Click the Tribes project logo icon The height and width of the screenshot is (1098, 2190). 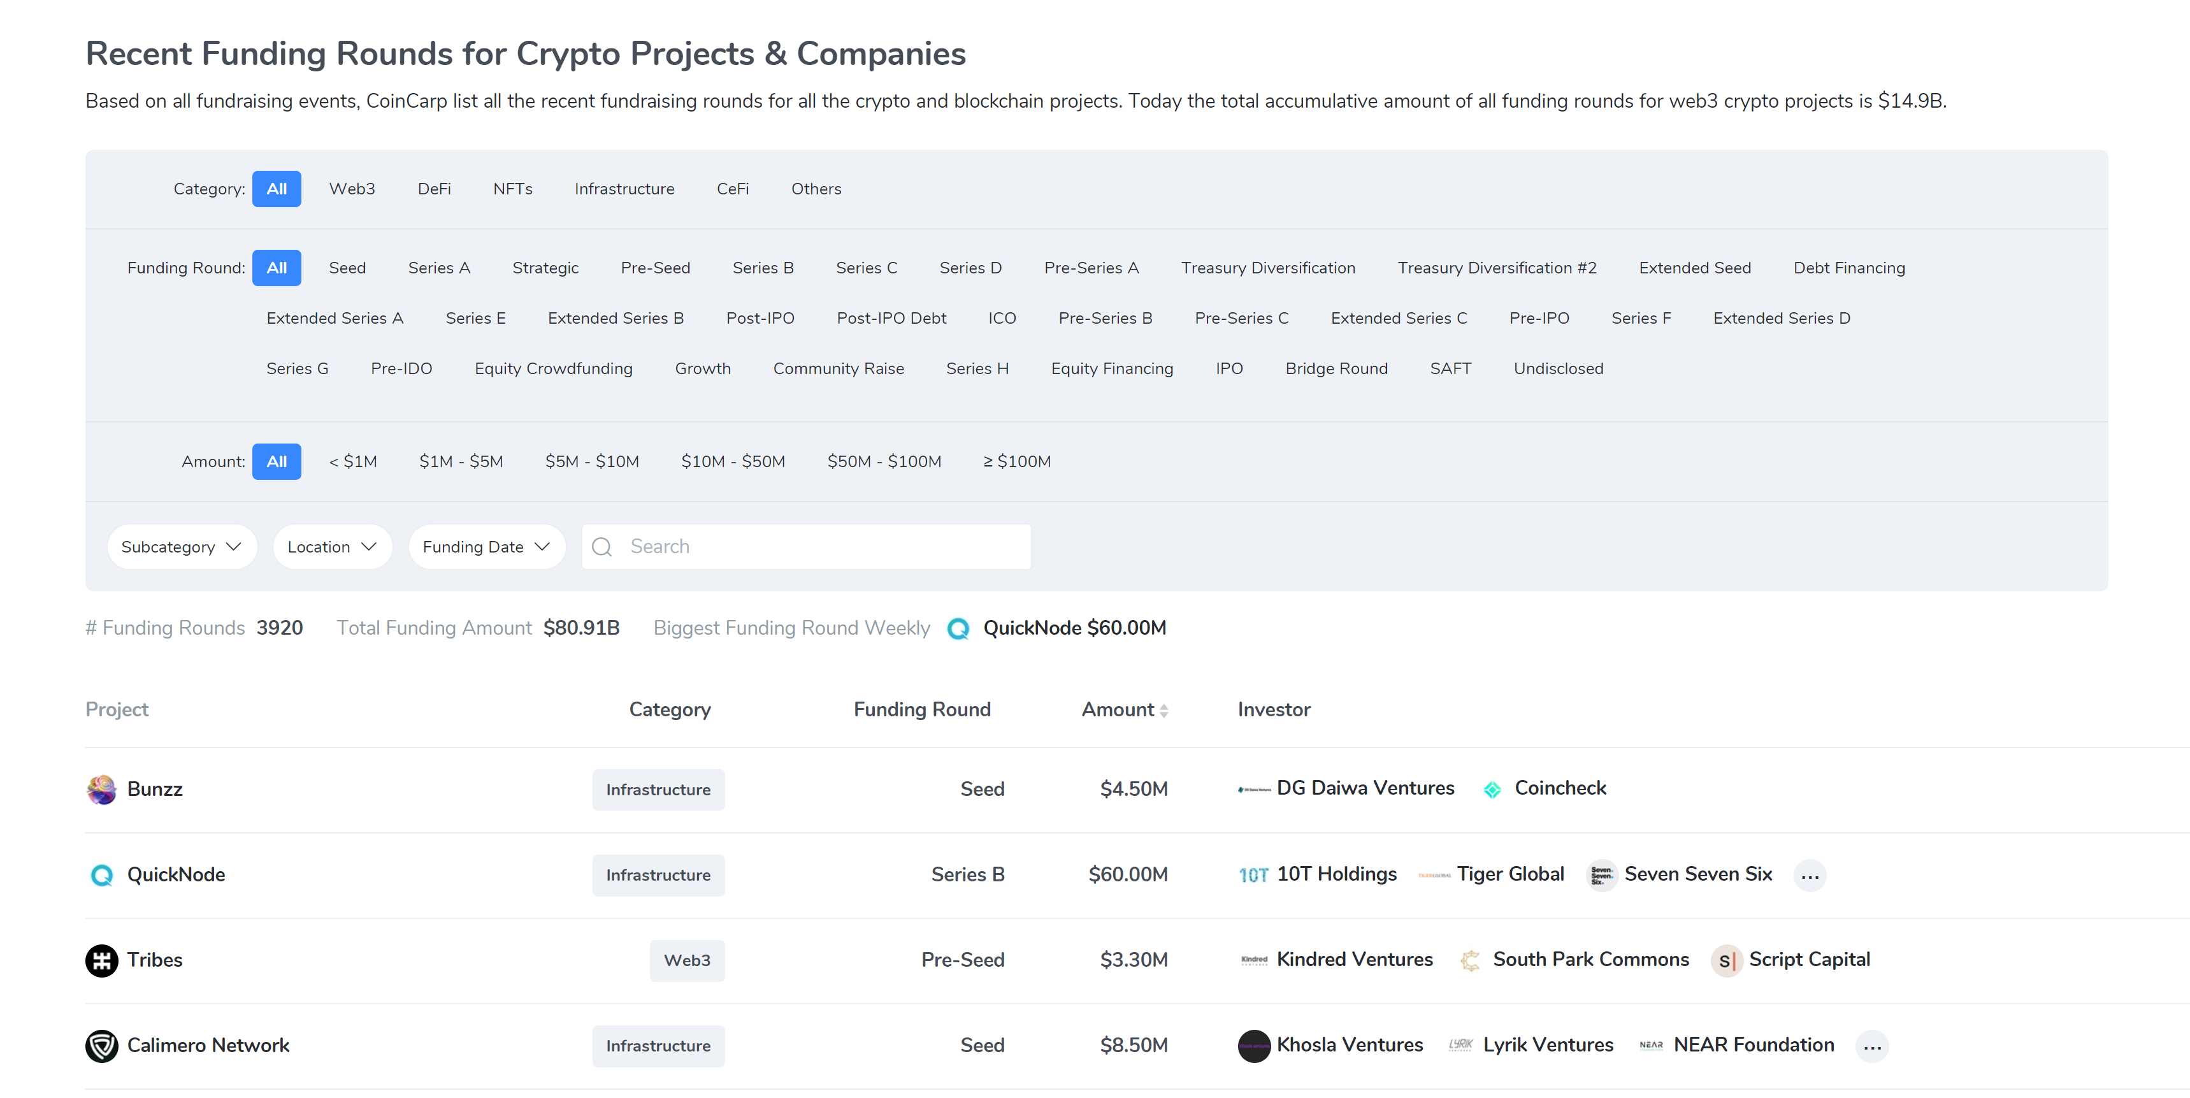point(101,960)
